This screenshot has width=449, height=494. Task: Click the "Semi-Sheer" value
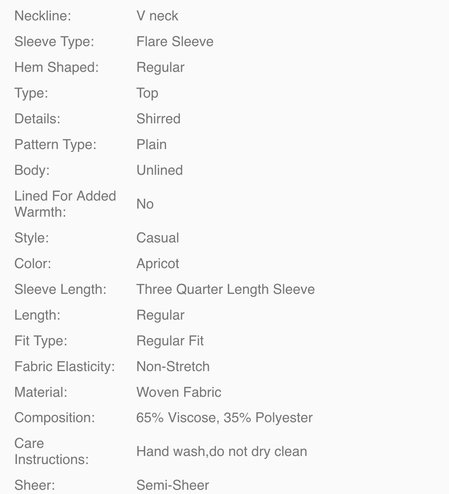click(172, 485)
